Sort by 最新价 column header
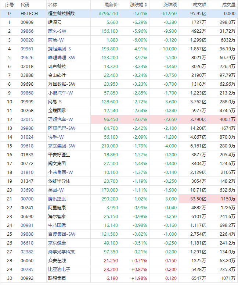The width and height of the screenshot is (238, 285). (x=111, y=5)
